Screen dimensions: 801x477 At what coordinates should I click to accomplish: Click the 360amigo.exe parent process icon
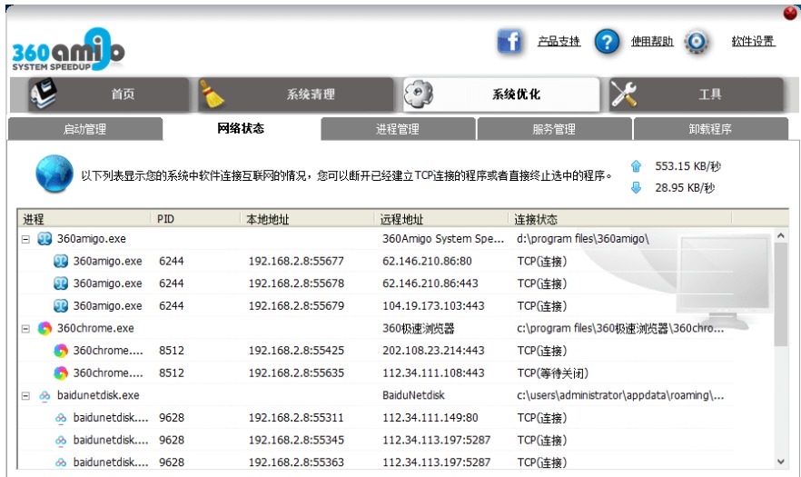[44, 239]
